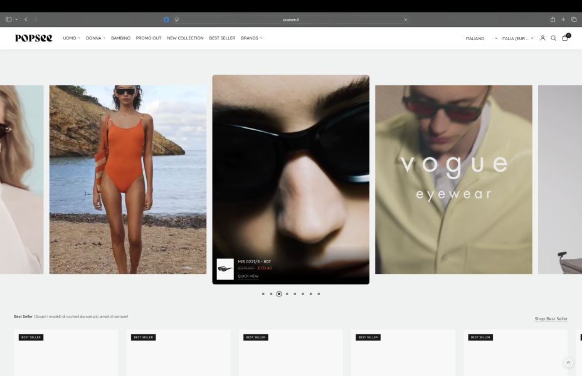This screenshot has height=376, width=582.
Task: Click the Safari share icon
Action: point(553,19)
